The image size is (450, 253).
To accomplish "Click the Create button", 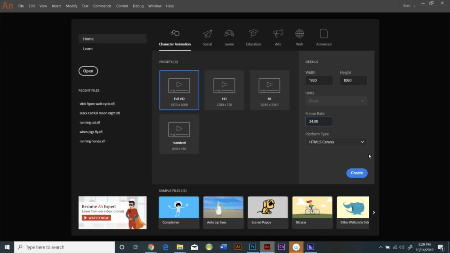I will coord(357,173).
